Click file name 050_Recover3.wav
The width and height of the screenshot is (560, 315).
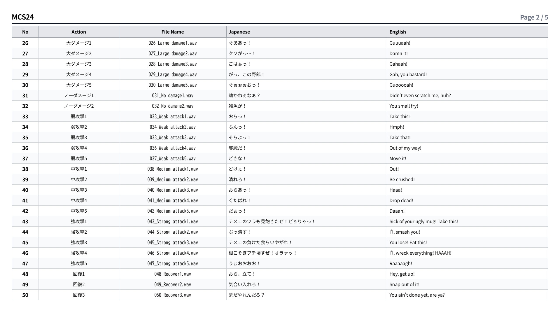(173, 295)
